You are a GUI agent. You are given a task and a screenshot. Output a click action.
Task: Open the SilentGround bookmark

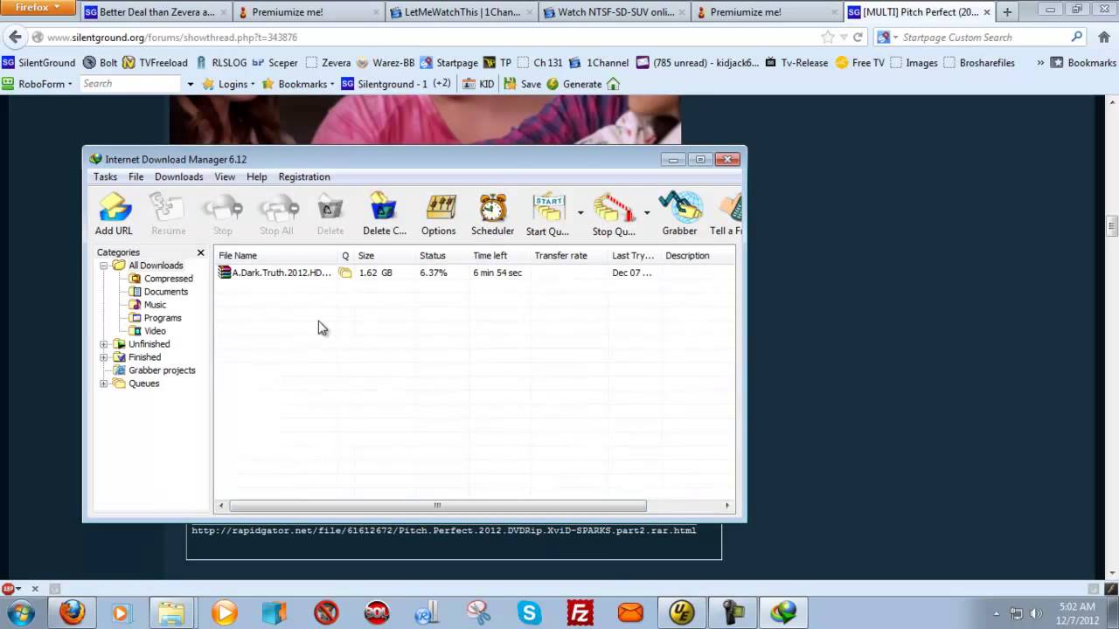[38, 63]
